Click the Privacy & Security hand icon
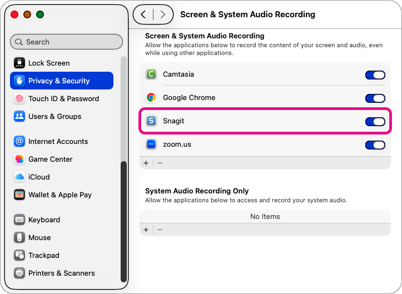The image size is (402, 294). tap(19, 81)
